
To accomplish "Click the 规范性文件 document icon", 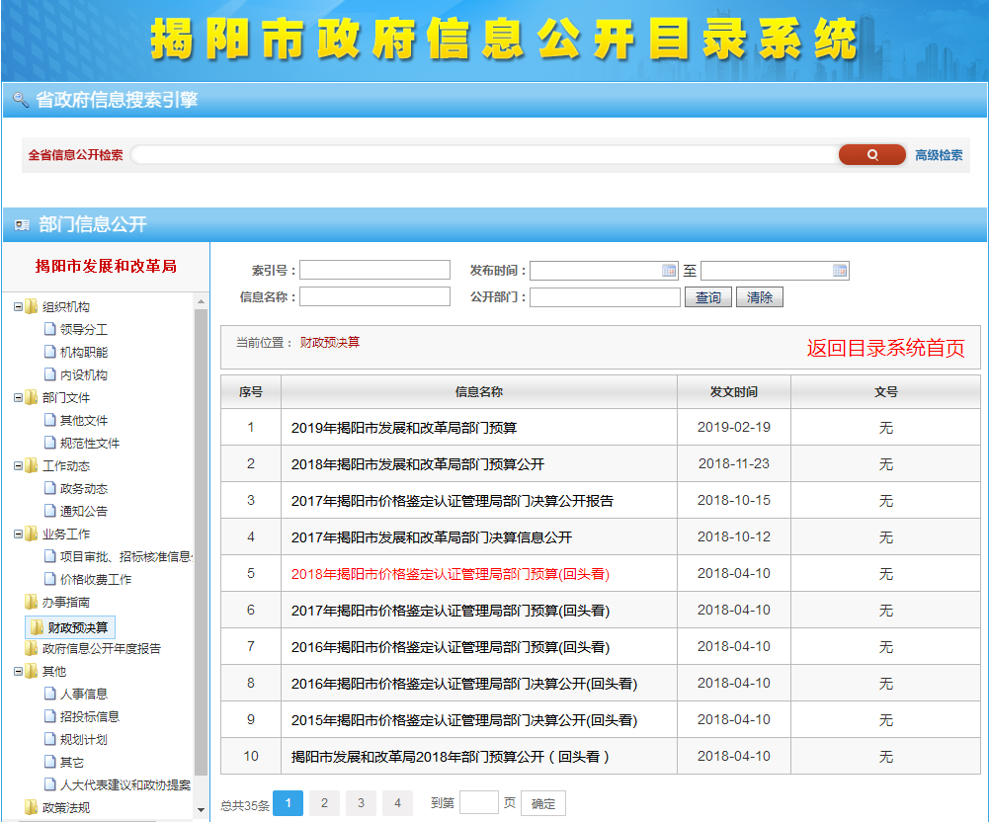I will 50,443.
